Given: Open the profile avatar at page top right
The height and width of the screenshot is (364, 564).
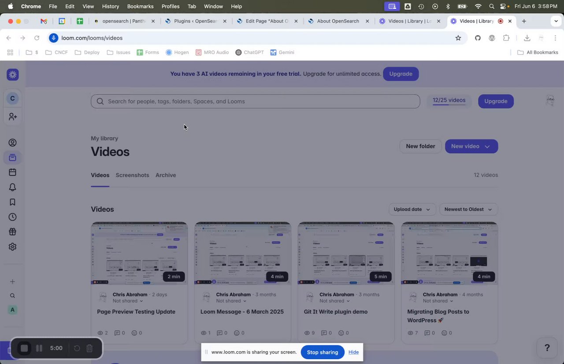Looking at the screenshot, I should (x=550, y=101).
